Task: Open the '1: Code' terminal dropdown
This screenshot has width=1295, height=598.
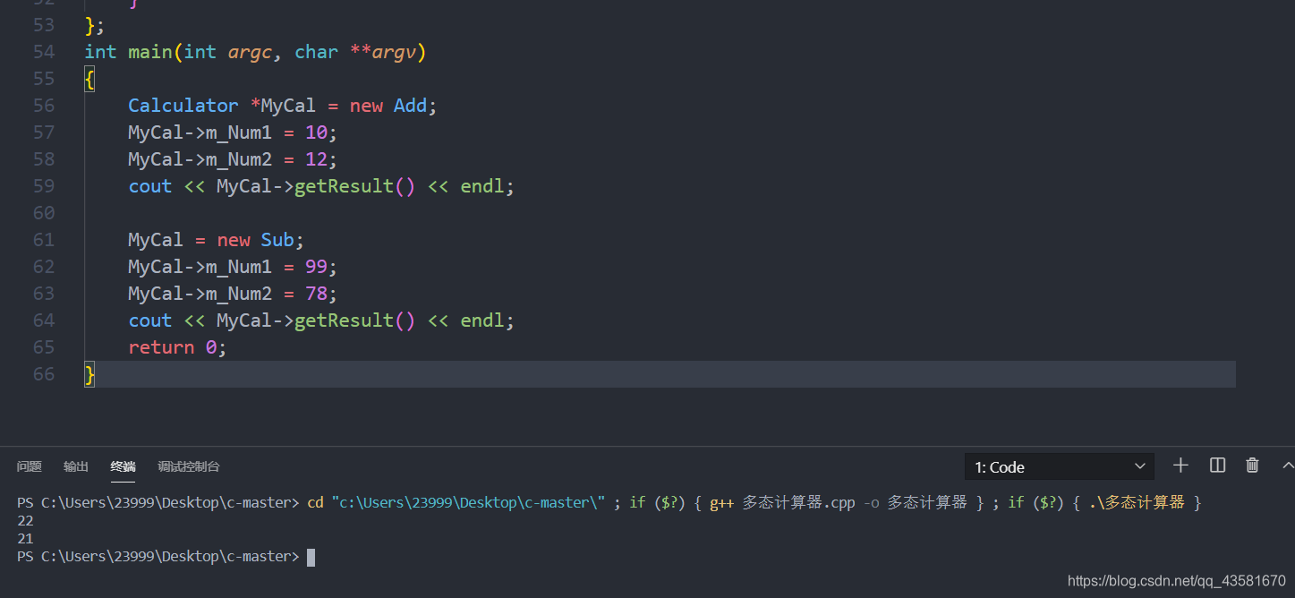Action: (1060, 466)
